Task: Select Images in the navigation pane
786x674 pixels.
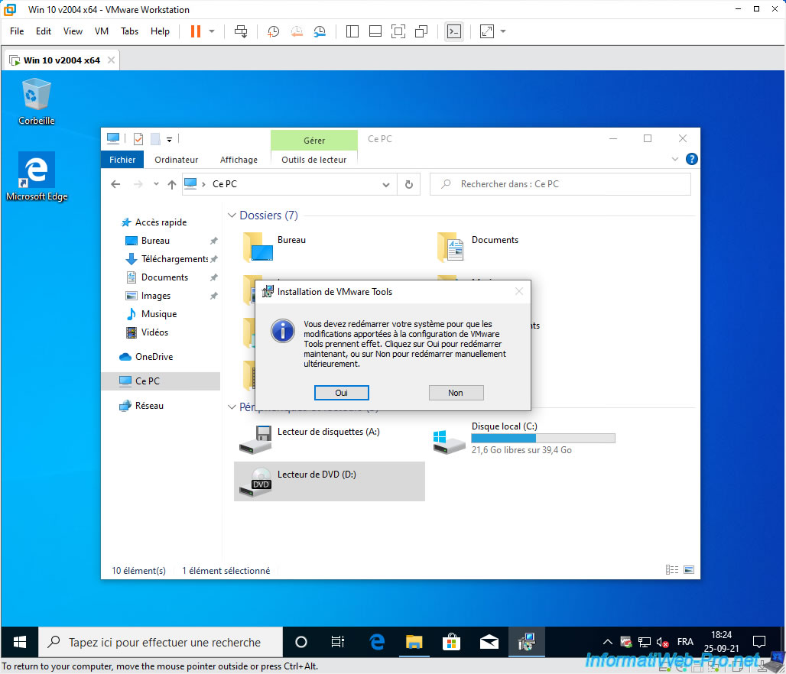Action: 155,296
